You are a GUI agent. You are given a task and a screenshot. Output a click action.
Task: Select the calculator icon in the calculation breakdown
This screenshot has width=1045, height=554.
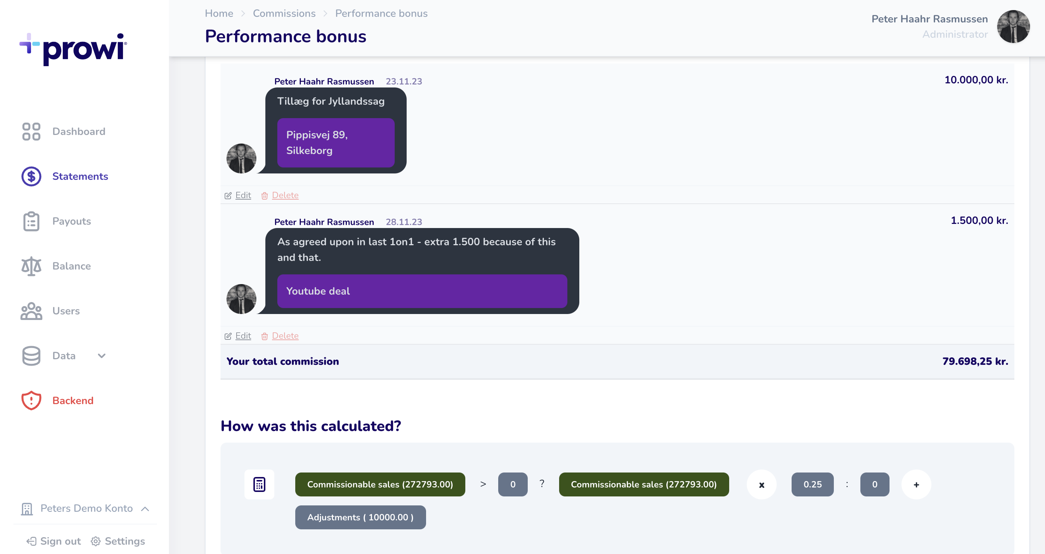coord(259,484)
